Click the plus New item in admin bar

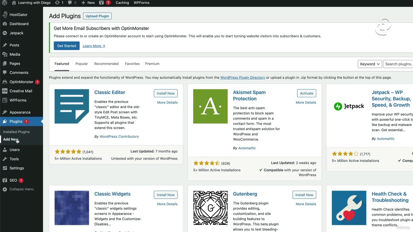pyautogui.click(x=88, y=3)
